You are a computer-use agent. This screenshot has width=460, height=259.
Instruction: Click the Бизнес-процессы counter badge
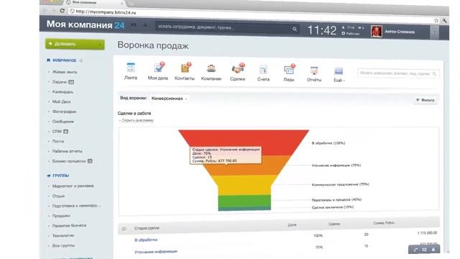pyautogui.click(x=90, y=161)
